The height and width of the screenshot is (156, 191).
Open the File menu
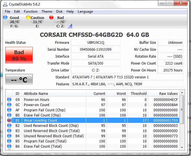point(7,12)
